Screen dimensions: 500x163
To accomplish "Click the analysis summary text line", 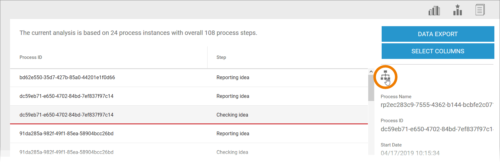I will pyautogui.click(x=138, y=33).
